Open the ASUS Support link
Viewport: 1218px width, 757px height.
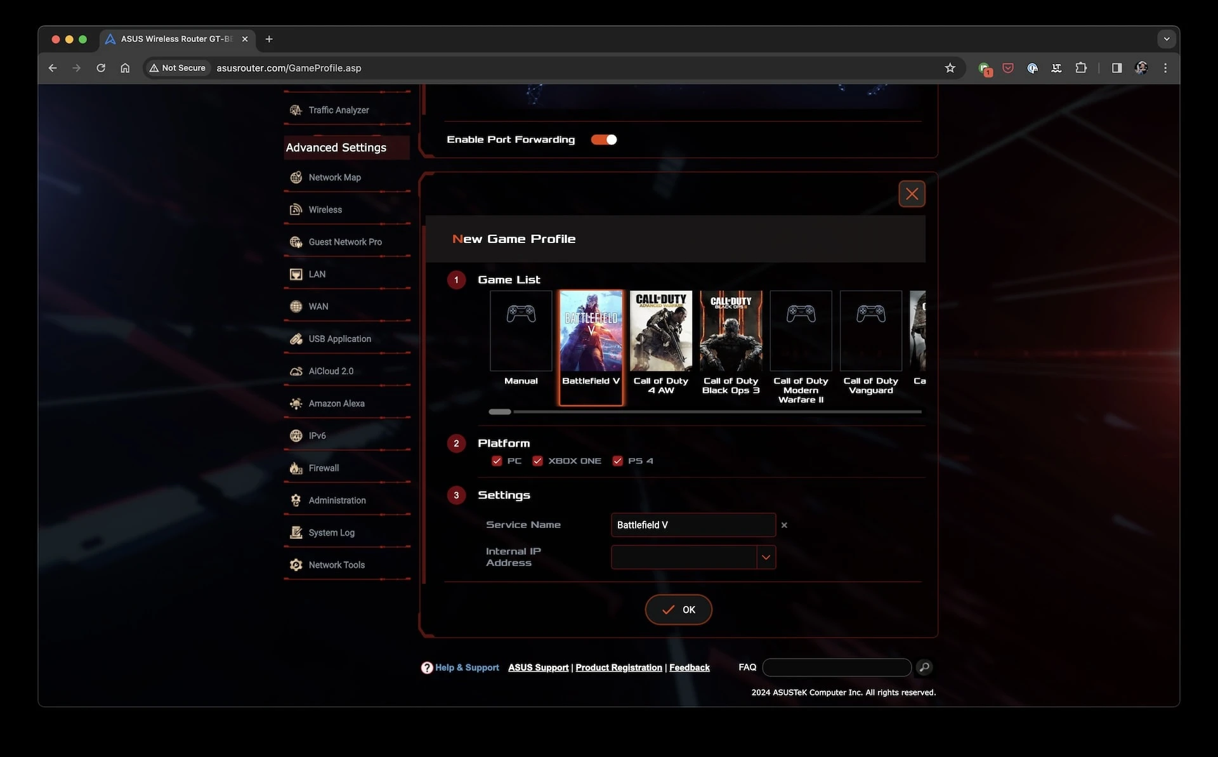[538, 668]
